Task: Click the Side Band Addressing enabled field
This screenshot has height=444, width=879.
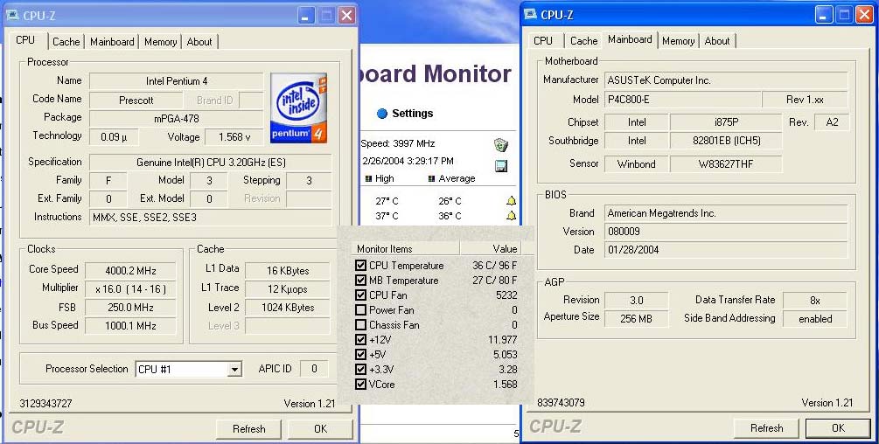Action: [x=815, y=319]
